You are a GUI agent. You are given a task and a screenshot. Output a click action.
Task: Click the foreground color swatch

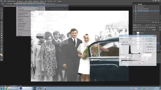[x=1, y=54]
